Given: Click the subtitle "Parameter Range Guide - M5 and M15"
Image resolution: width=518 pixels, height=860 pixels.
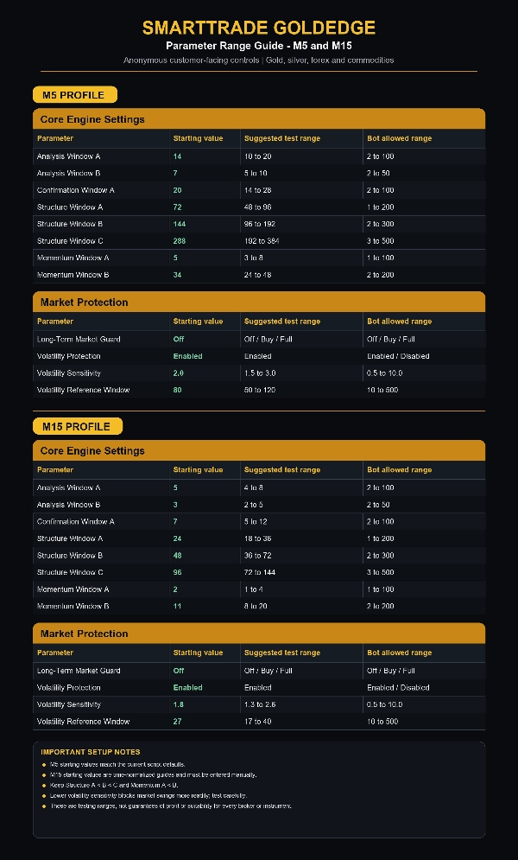Looking at the screenshot, I should click(x=259, y=46).
